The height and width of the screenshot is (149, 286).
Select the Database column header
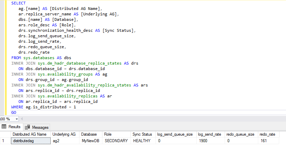click(x=91, y=134)
